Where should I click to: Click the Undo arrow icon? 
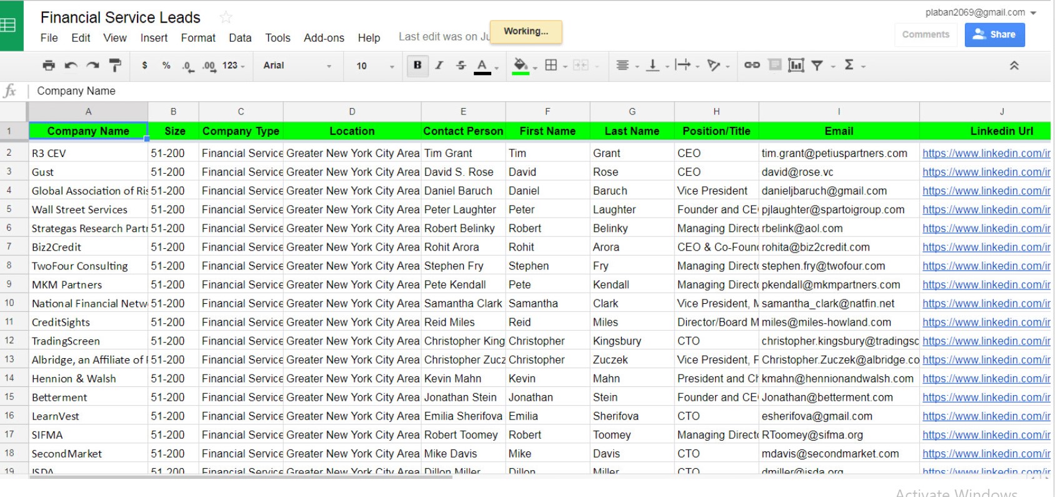71,66
